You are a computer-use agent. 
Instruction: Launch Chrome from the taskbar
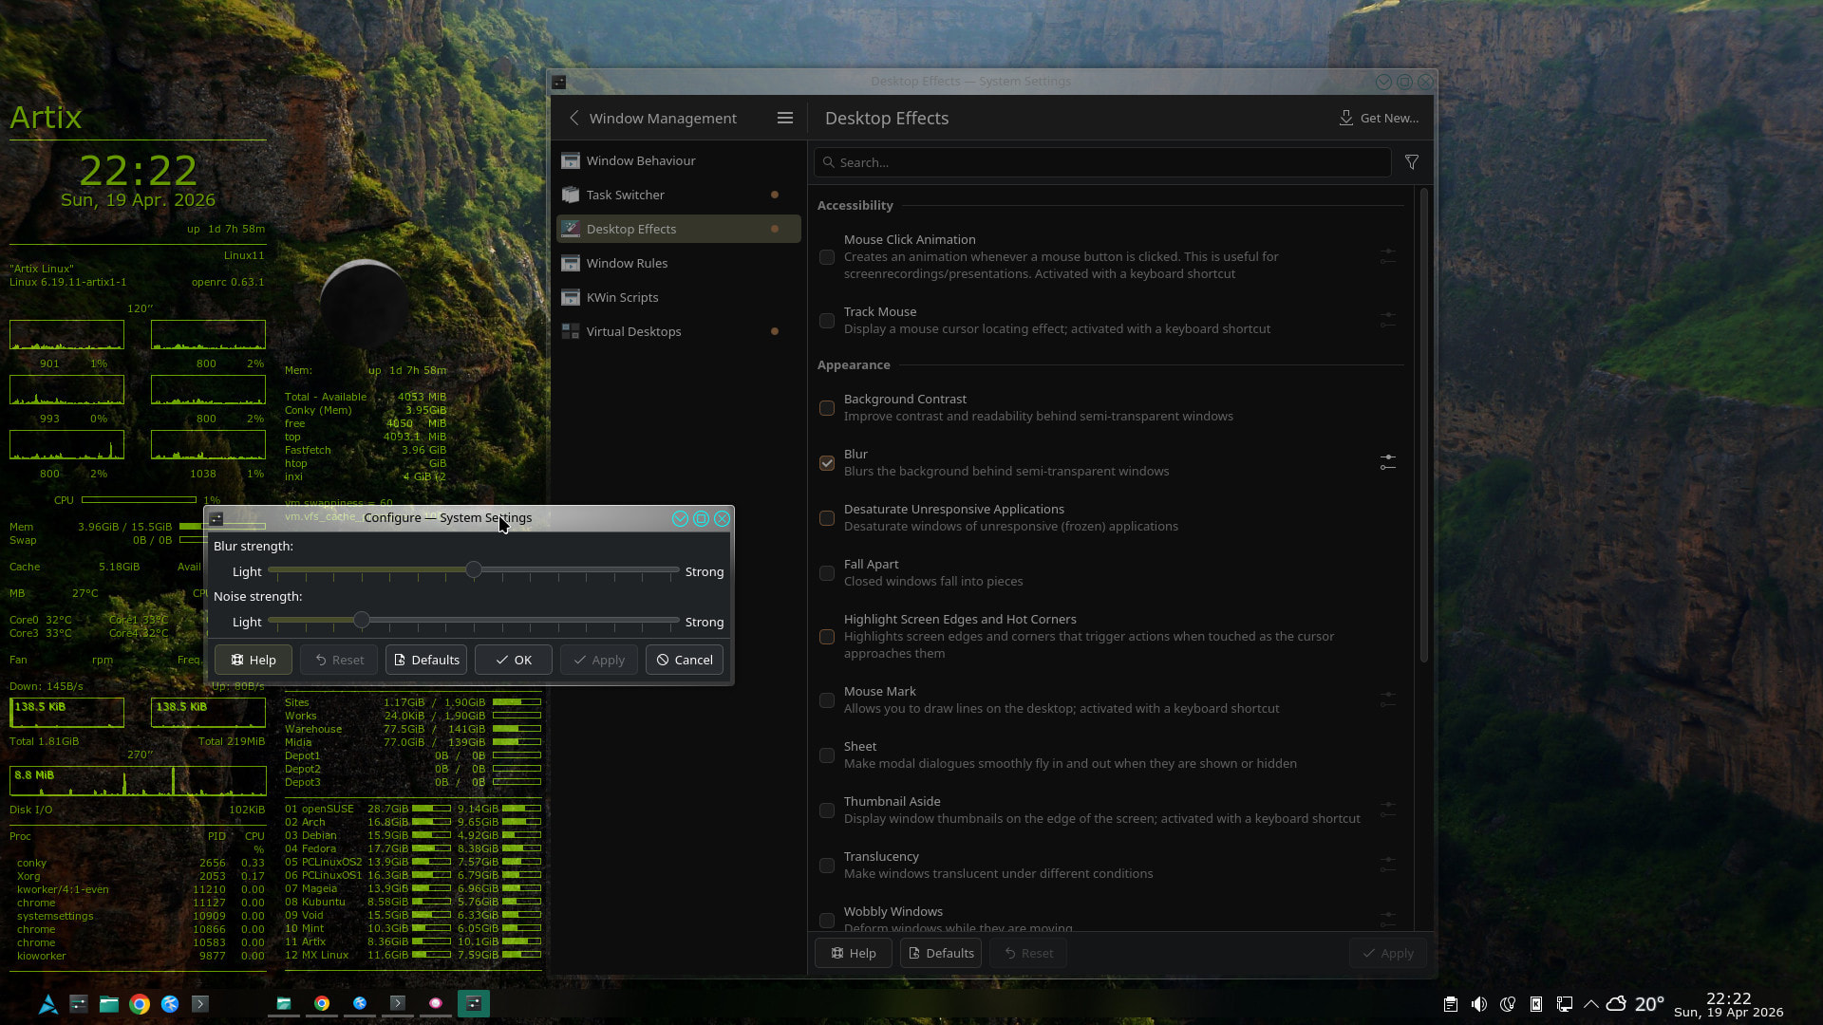(140, 1004)
